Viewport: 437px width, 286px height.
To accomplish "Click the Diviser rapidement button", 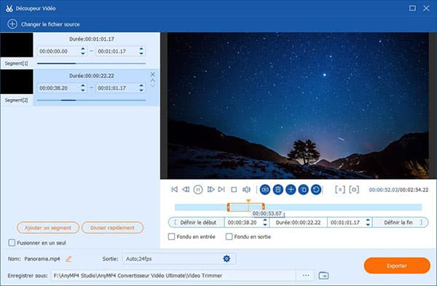I will [x=113, y=228].
